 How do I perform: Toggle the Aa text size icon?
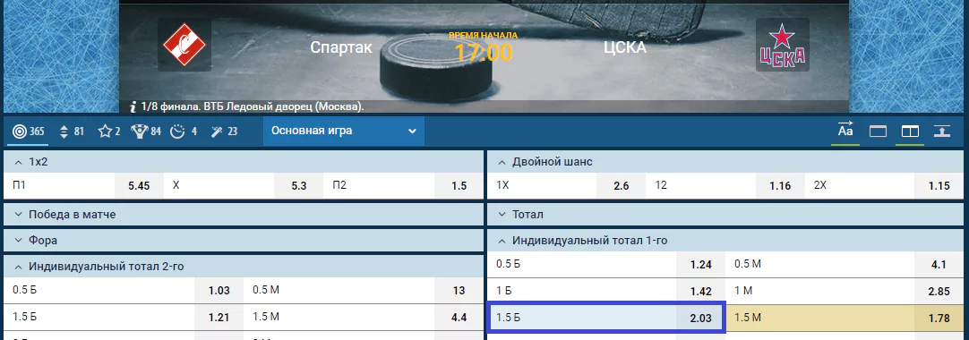click(845, 132)
